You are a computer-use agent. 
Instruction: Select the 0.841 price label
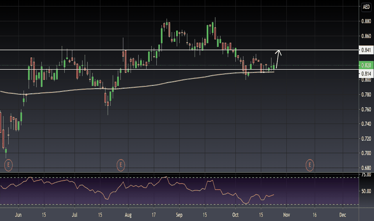click(366, 50)
